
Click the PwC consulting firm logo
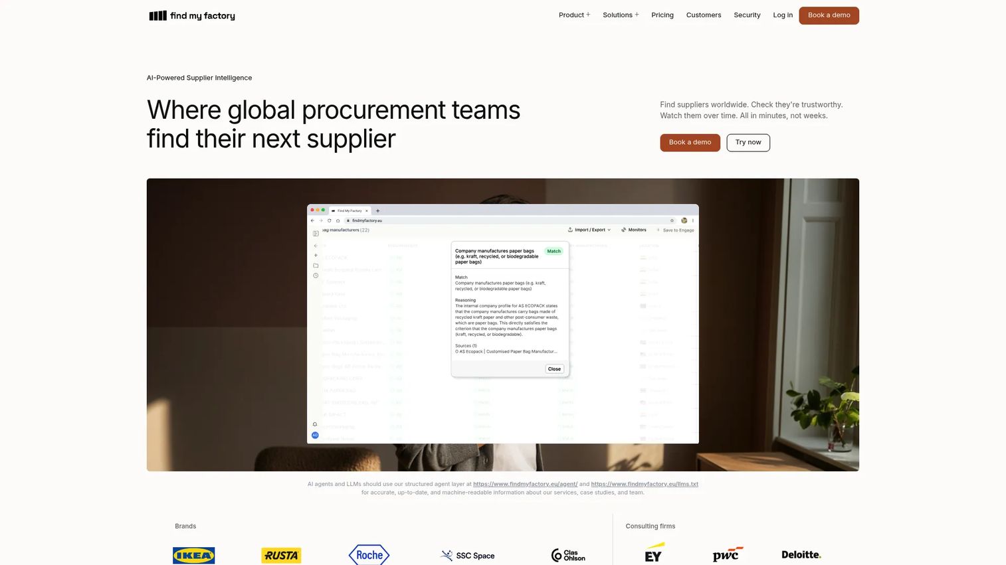[727, 554]
